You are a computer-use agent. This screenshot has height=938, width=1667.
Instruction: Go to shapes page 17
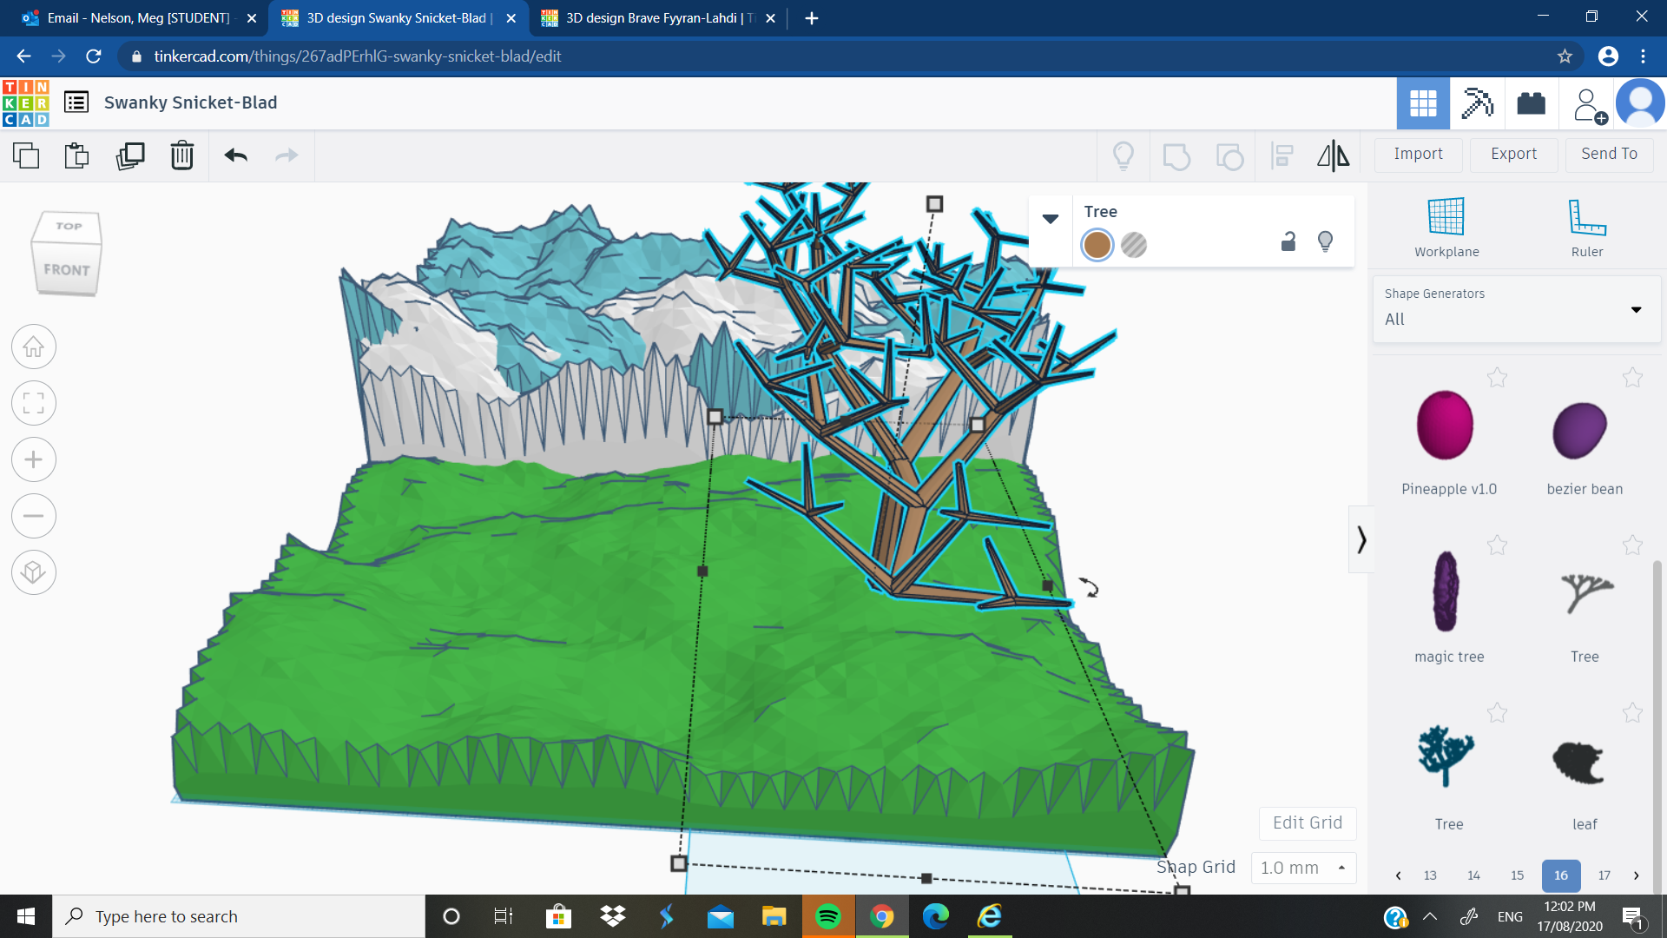coord(1605,875)
